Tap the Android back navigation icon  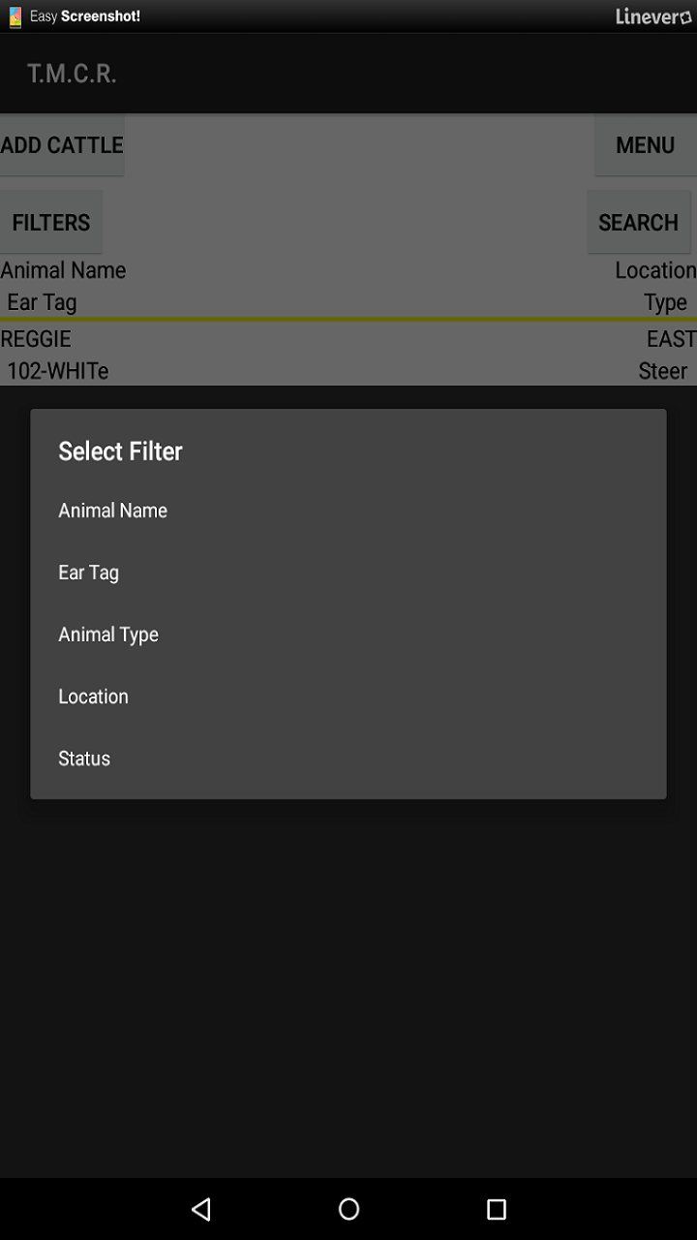click(201, 1208)
